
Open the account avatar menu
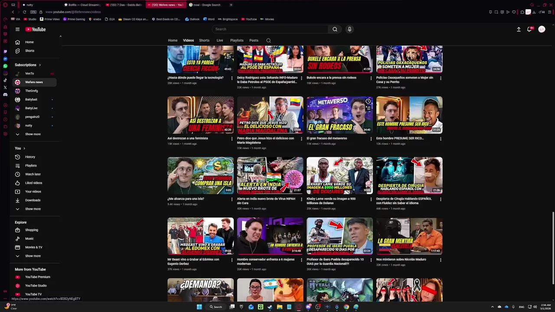[542, 29]
